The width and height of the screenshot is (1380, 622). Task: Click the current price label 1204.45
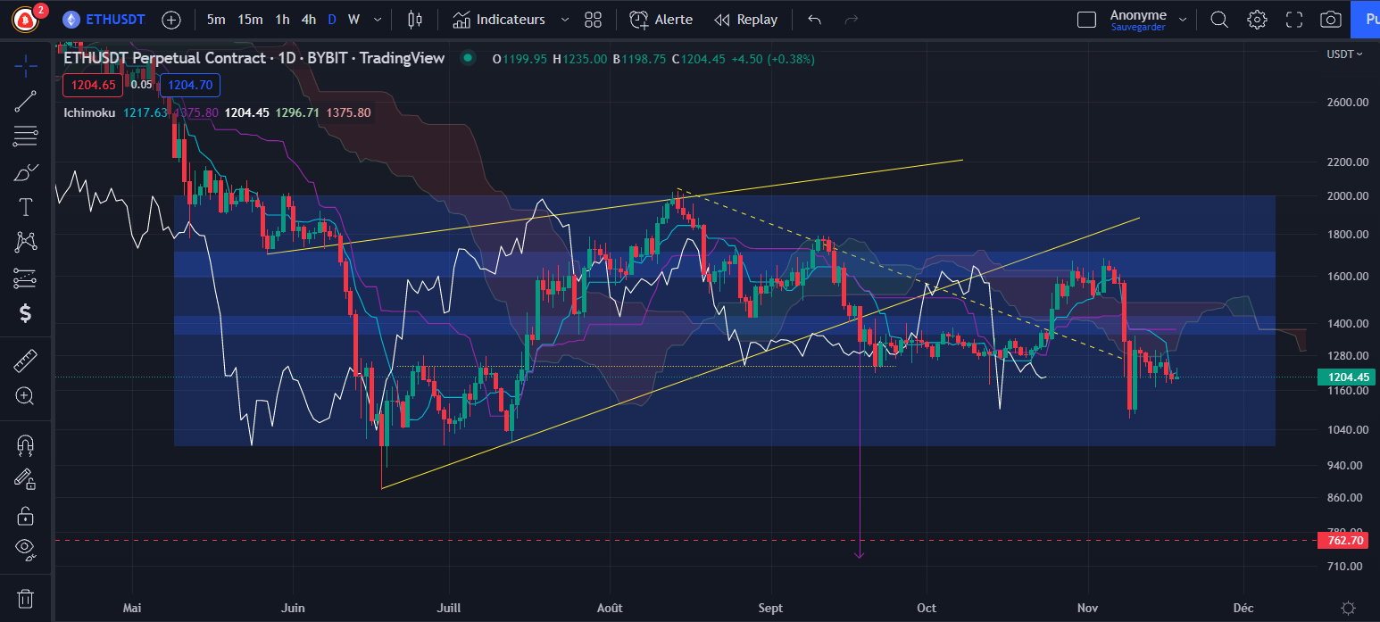(x=1346, y=377)
